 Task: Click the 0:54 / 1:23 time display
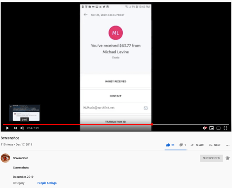(x=33, y=128)
